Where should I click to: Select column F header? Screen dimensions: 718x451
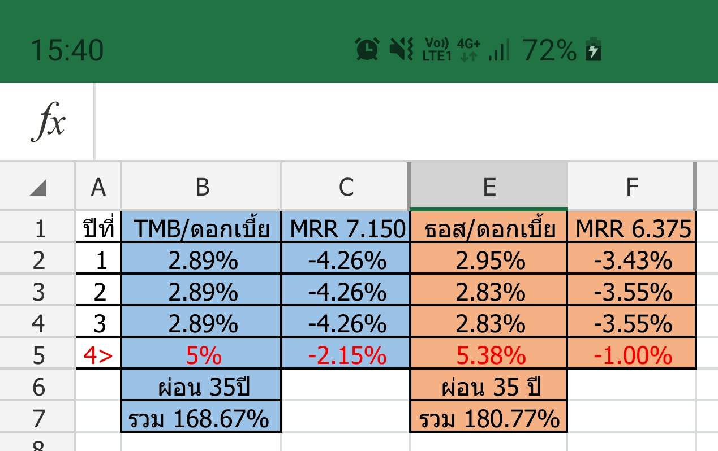(631, 187)
